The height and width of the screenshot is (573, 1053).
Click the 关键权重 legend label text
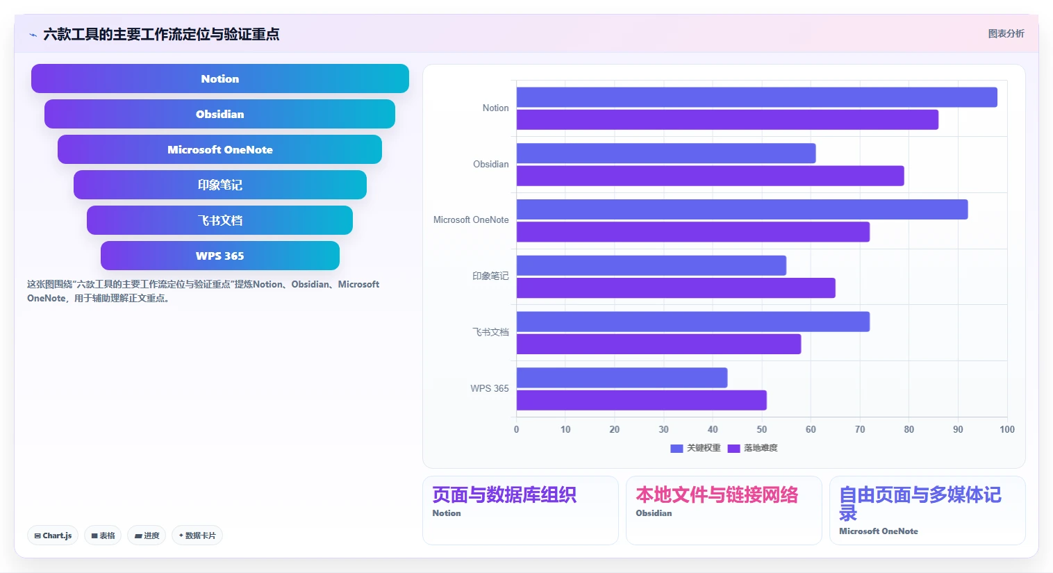[x=704, y=448]
